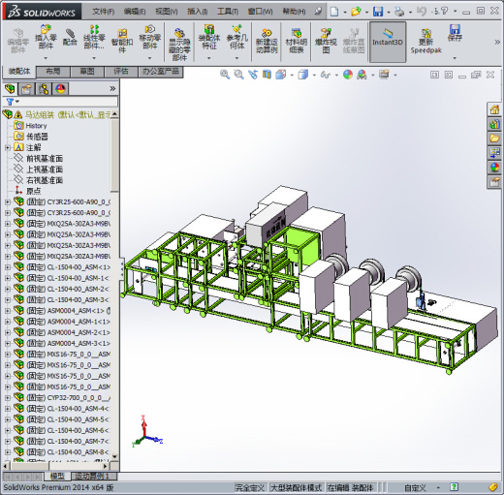Open the 工具(T) menu
This screenshot has height=495, width=504.
point(228,12)
